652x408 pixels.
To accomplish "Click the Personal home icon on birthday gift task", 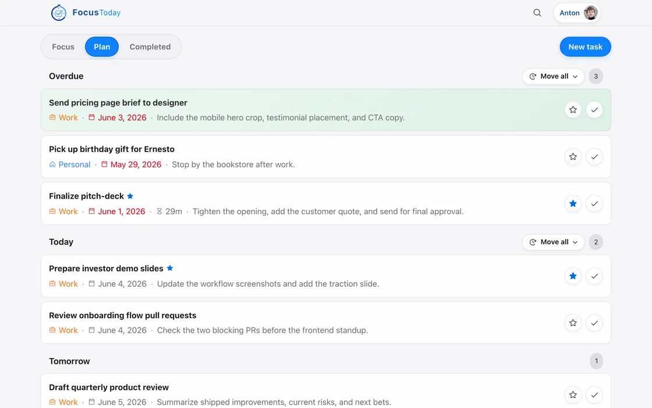I will pyautogui.click(x=52, y=164).
